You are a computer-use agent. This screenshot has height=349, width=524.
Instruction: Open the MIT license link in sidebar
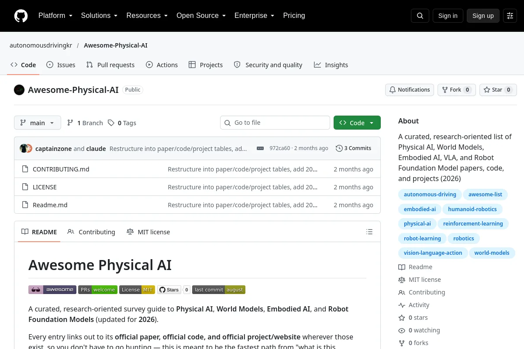(x=420, y=280)
